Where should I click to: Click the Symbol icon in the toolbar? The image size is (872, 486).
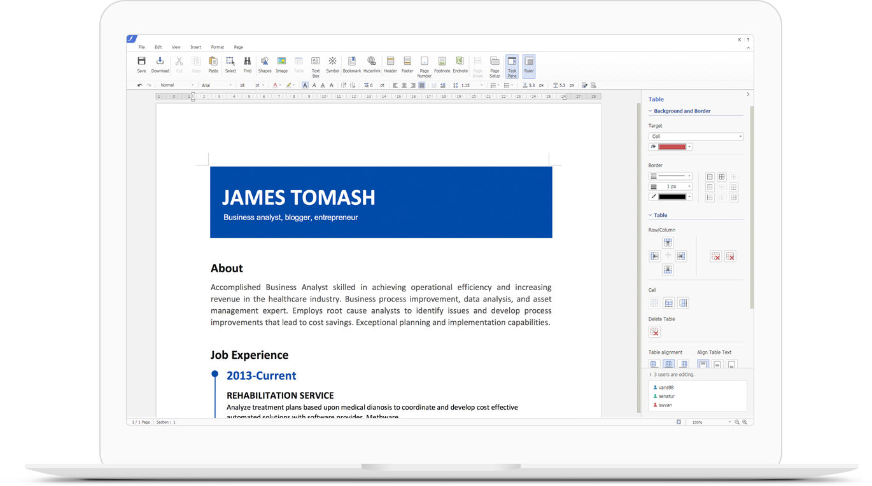tap(332, 64)
